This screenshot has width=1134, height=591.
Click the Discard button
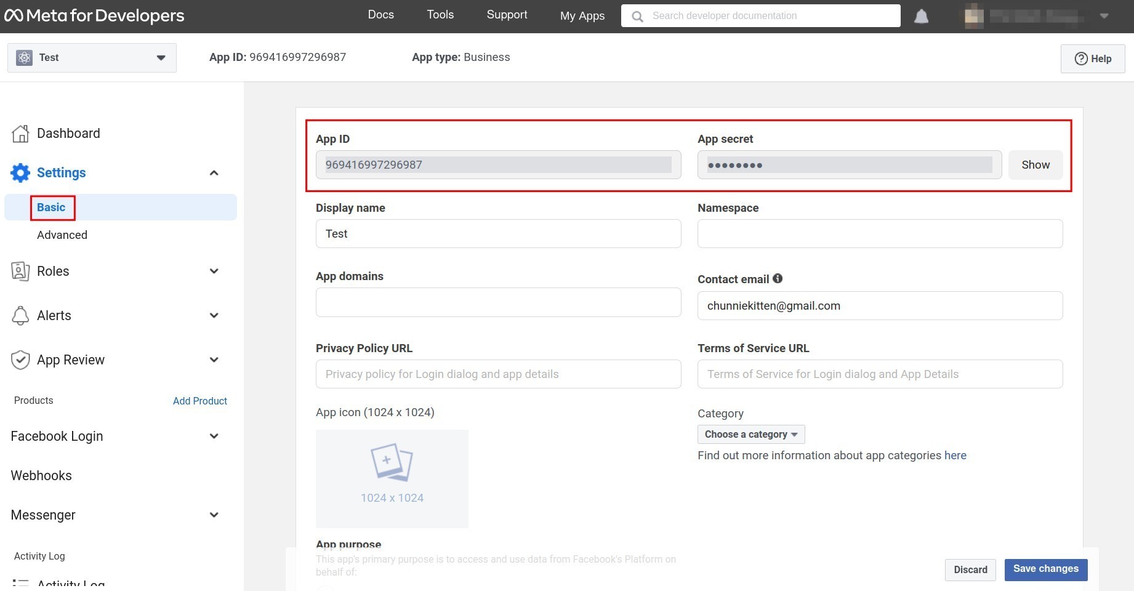point(970,570)
